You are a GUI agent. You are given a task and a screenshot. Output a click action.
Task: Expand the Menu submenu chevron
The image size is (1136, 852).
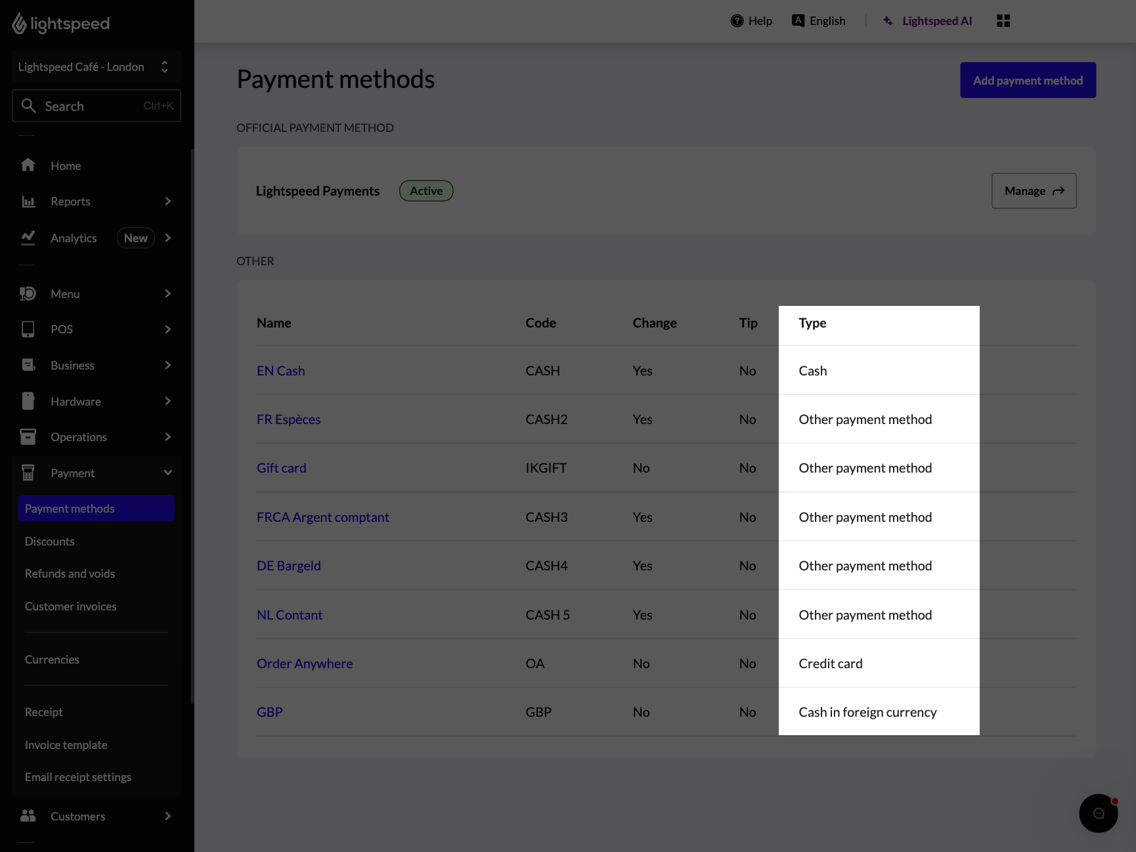(167, 293)
